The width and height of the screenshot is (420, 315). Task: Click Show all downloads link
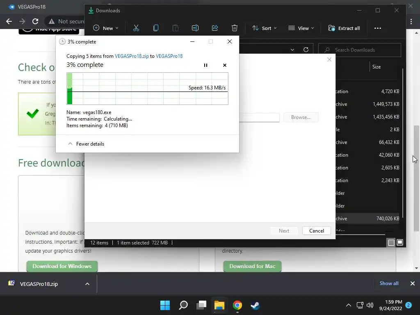click(389, 283)
